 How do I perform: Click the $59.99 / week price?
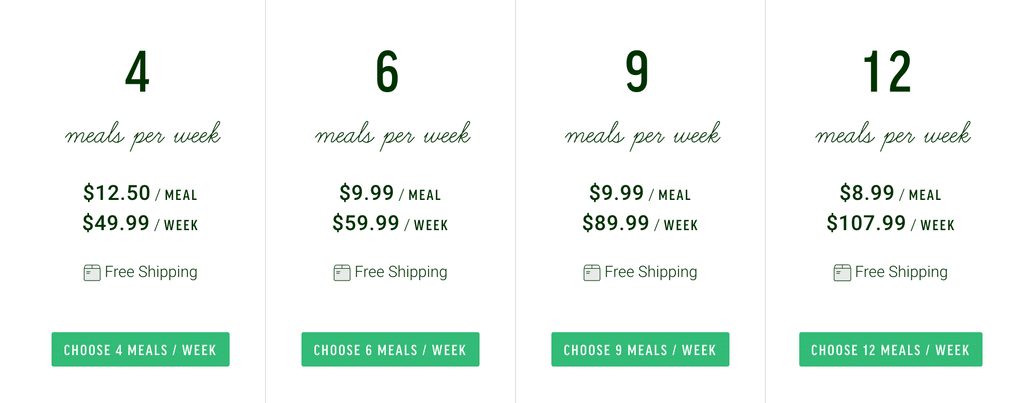(x=391, y=223)
